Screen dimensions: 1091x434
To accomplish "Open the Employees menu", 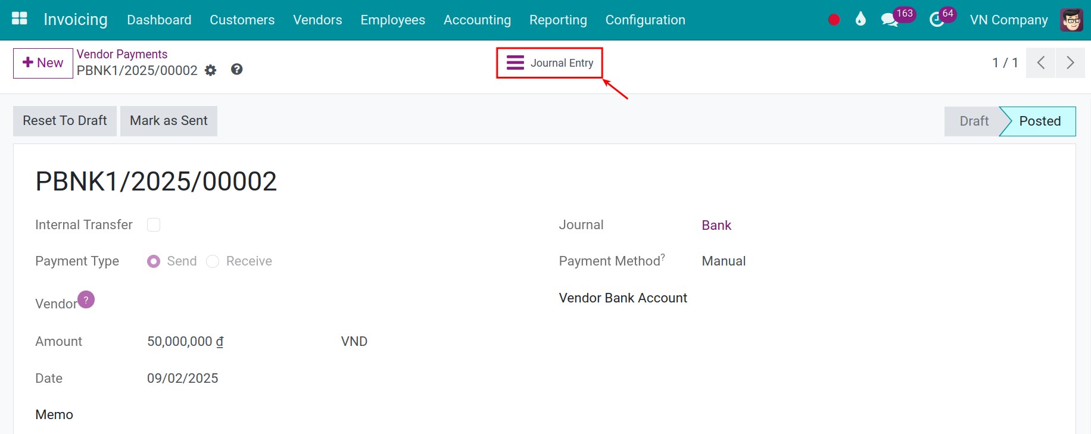I will 392,20.
